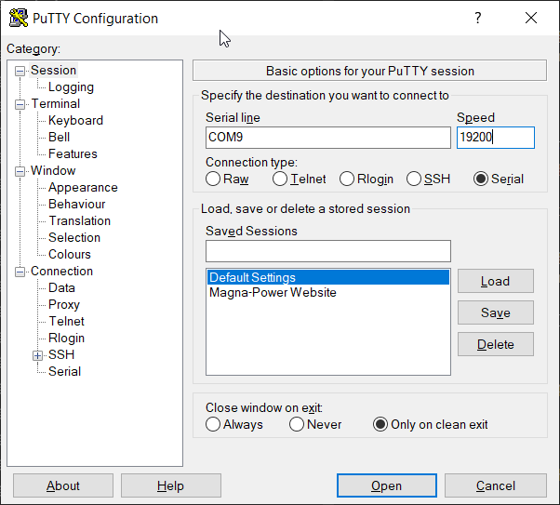The image size is (560, 505).
Task: Click the Cancel button
Action: click(496, 485)
